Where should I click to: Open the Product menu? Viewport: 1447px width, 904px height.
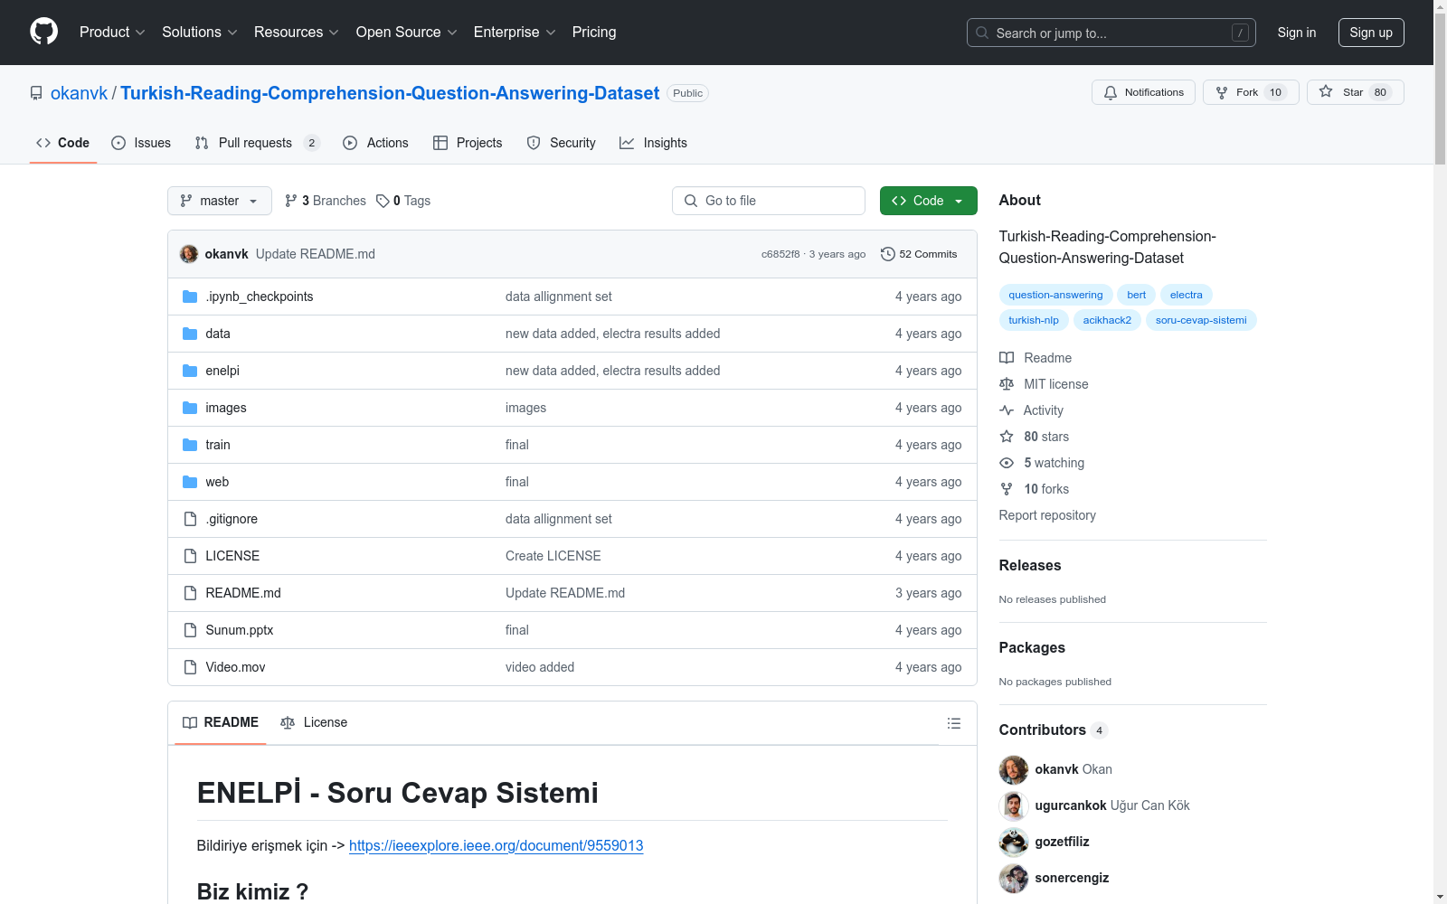pyautogui.click(x=112, y=33)
